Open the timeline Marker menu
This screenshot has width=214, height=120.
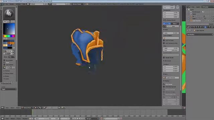(13, 119)
